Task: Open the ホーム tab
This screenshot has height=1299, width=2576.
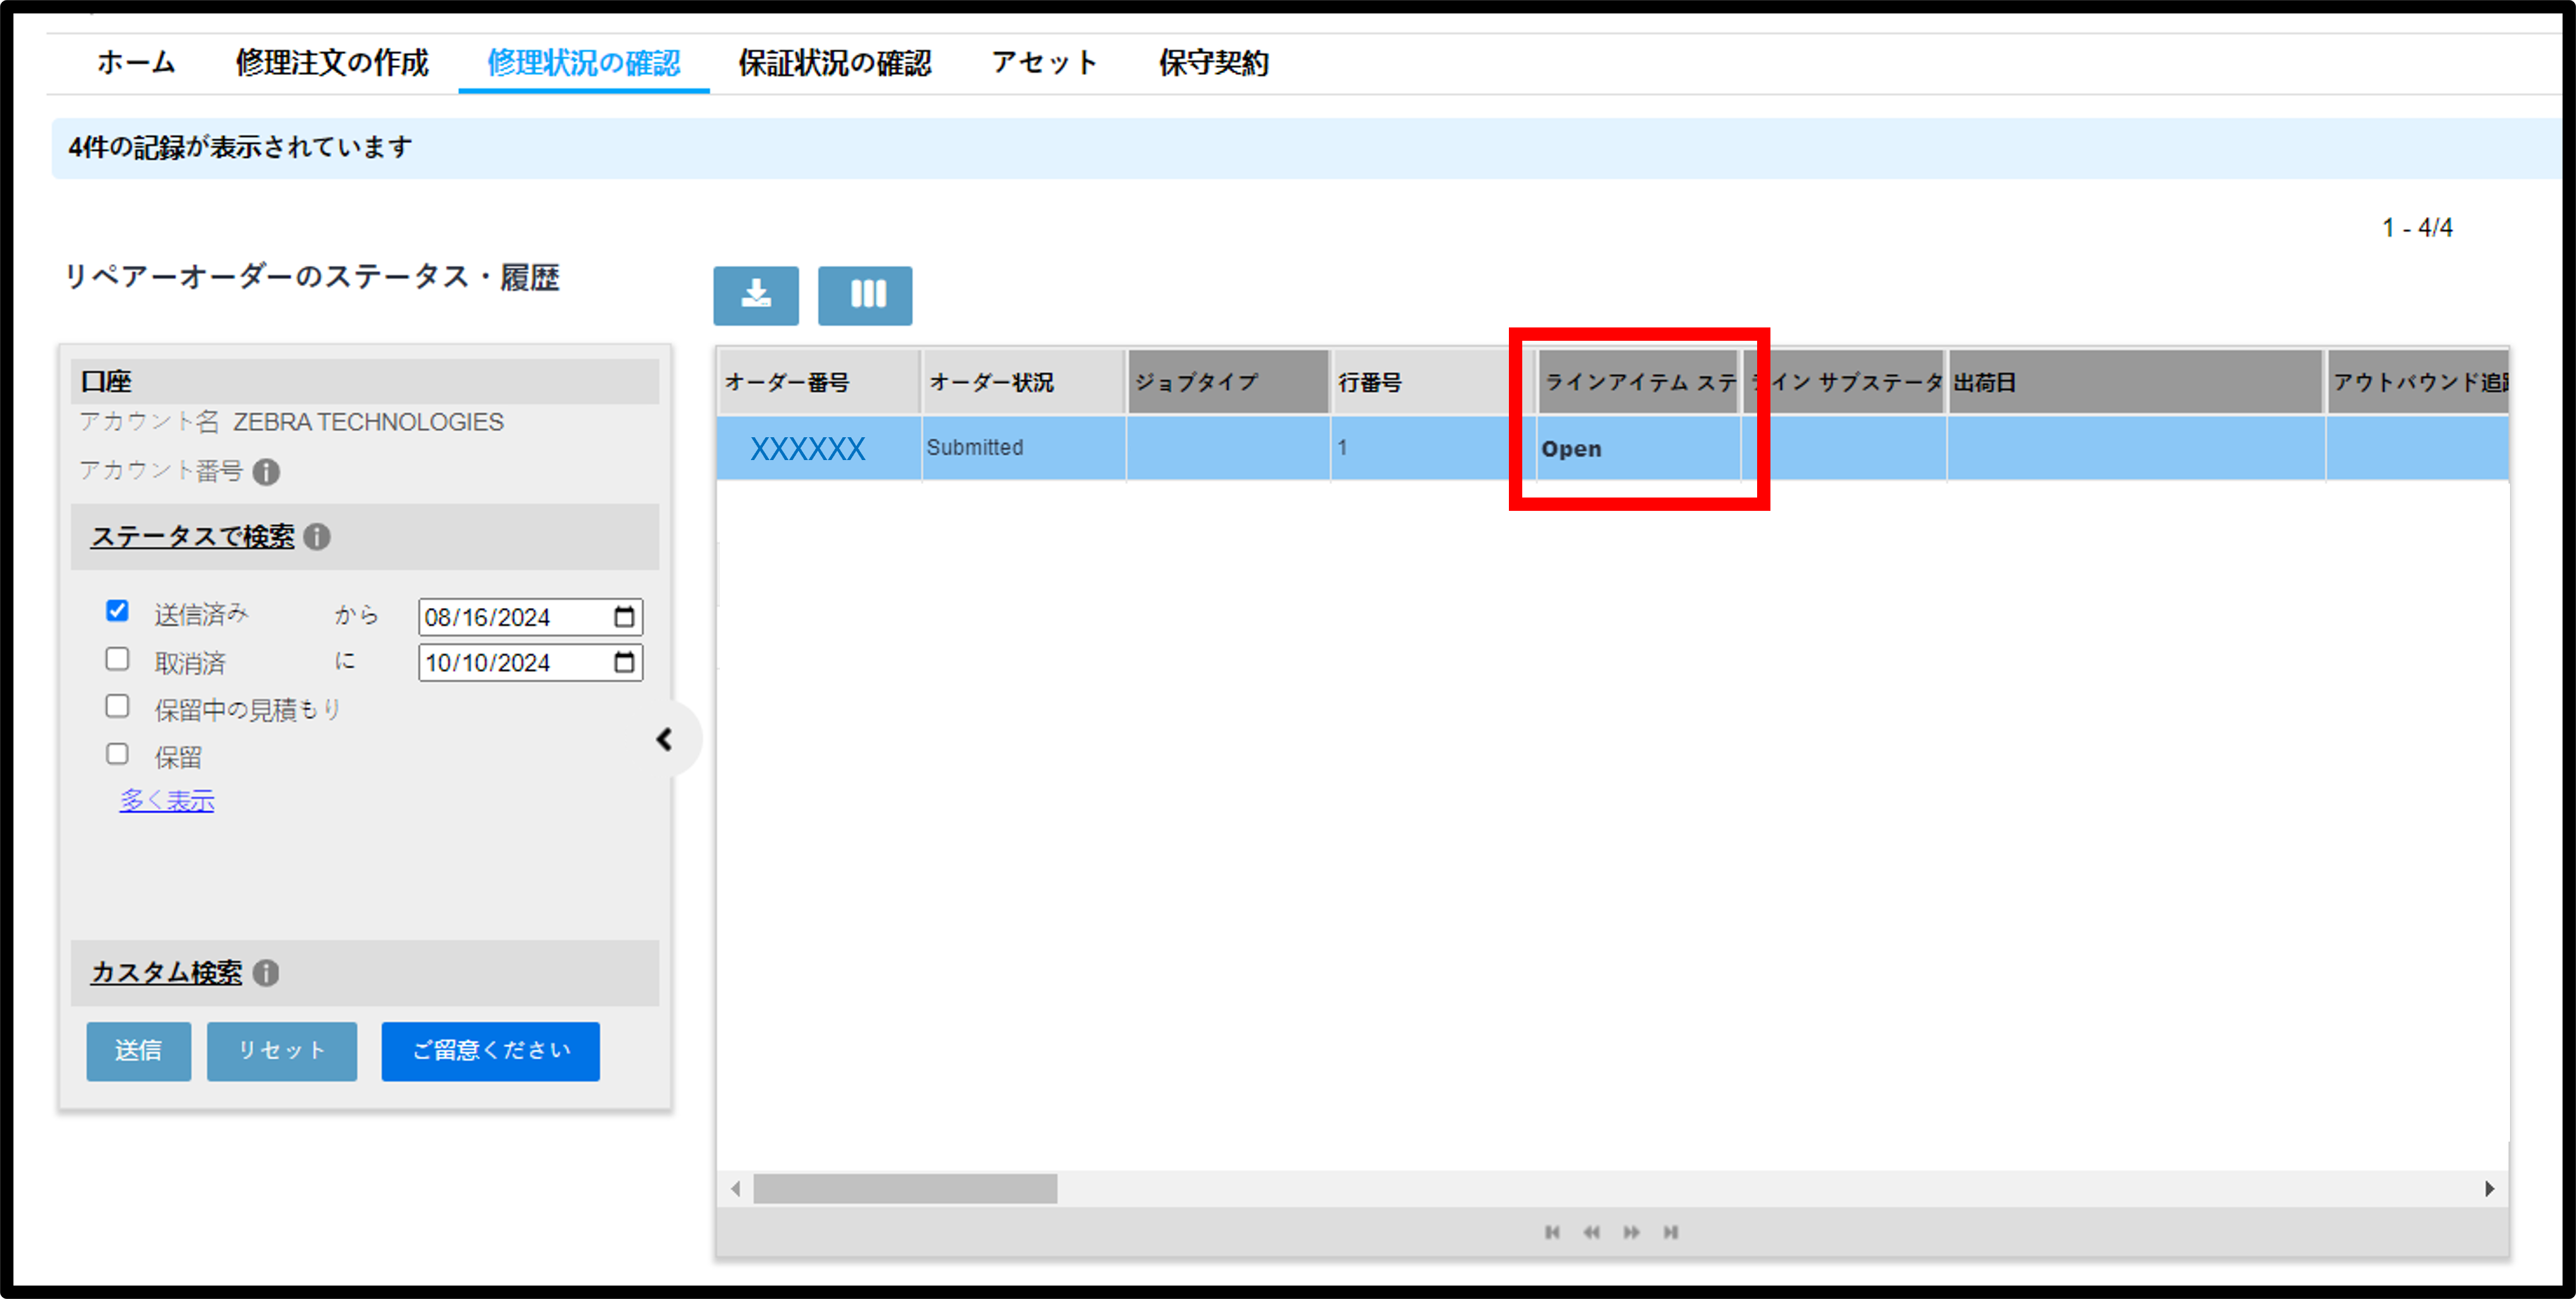Action: 136,63
